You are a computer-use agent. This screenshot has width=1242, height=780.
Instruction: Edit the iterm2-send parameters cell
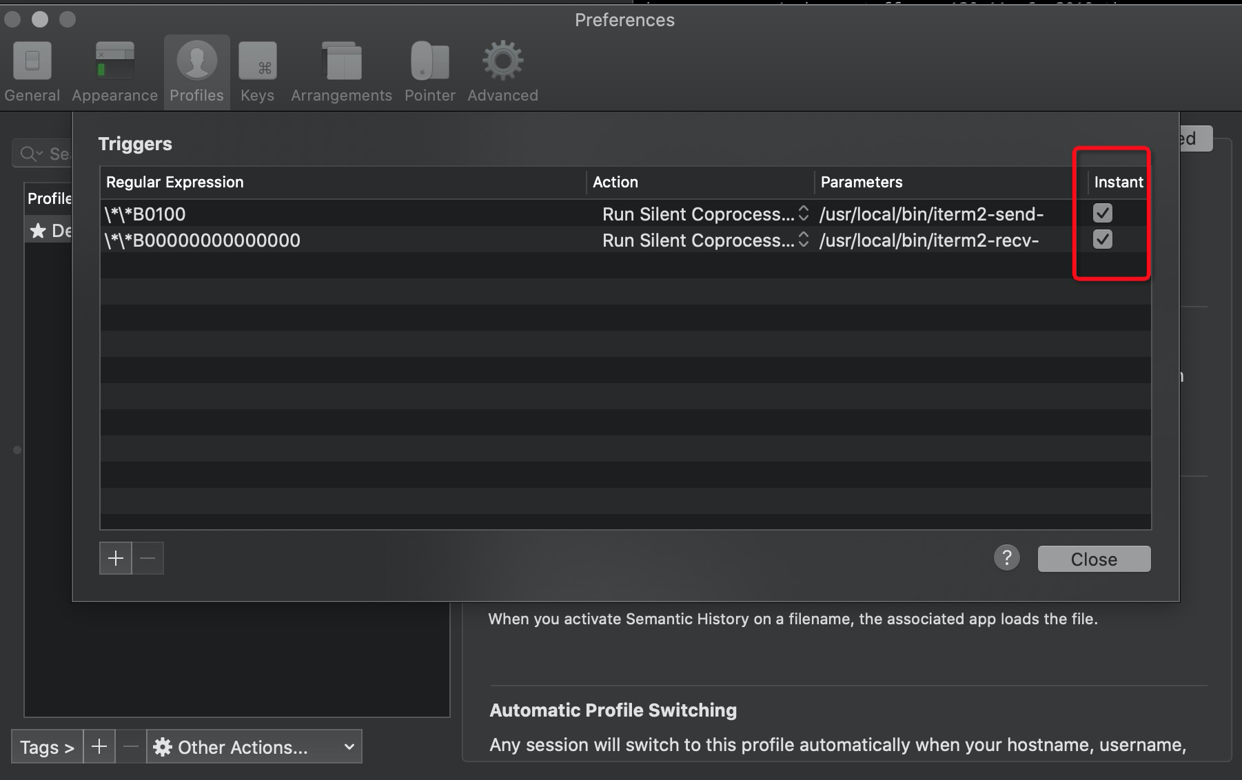point(951,214)
